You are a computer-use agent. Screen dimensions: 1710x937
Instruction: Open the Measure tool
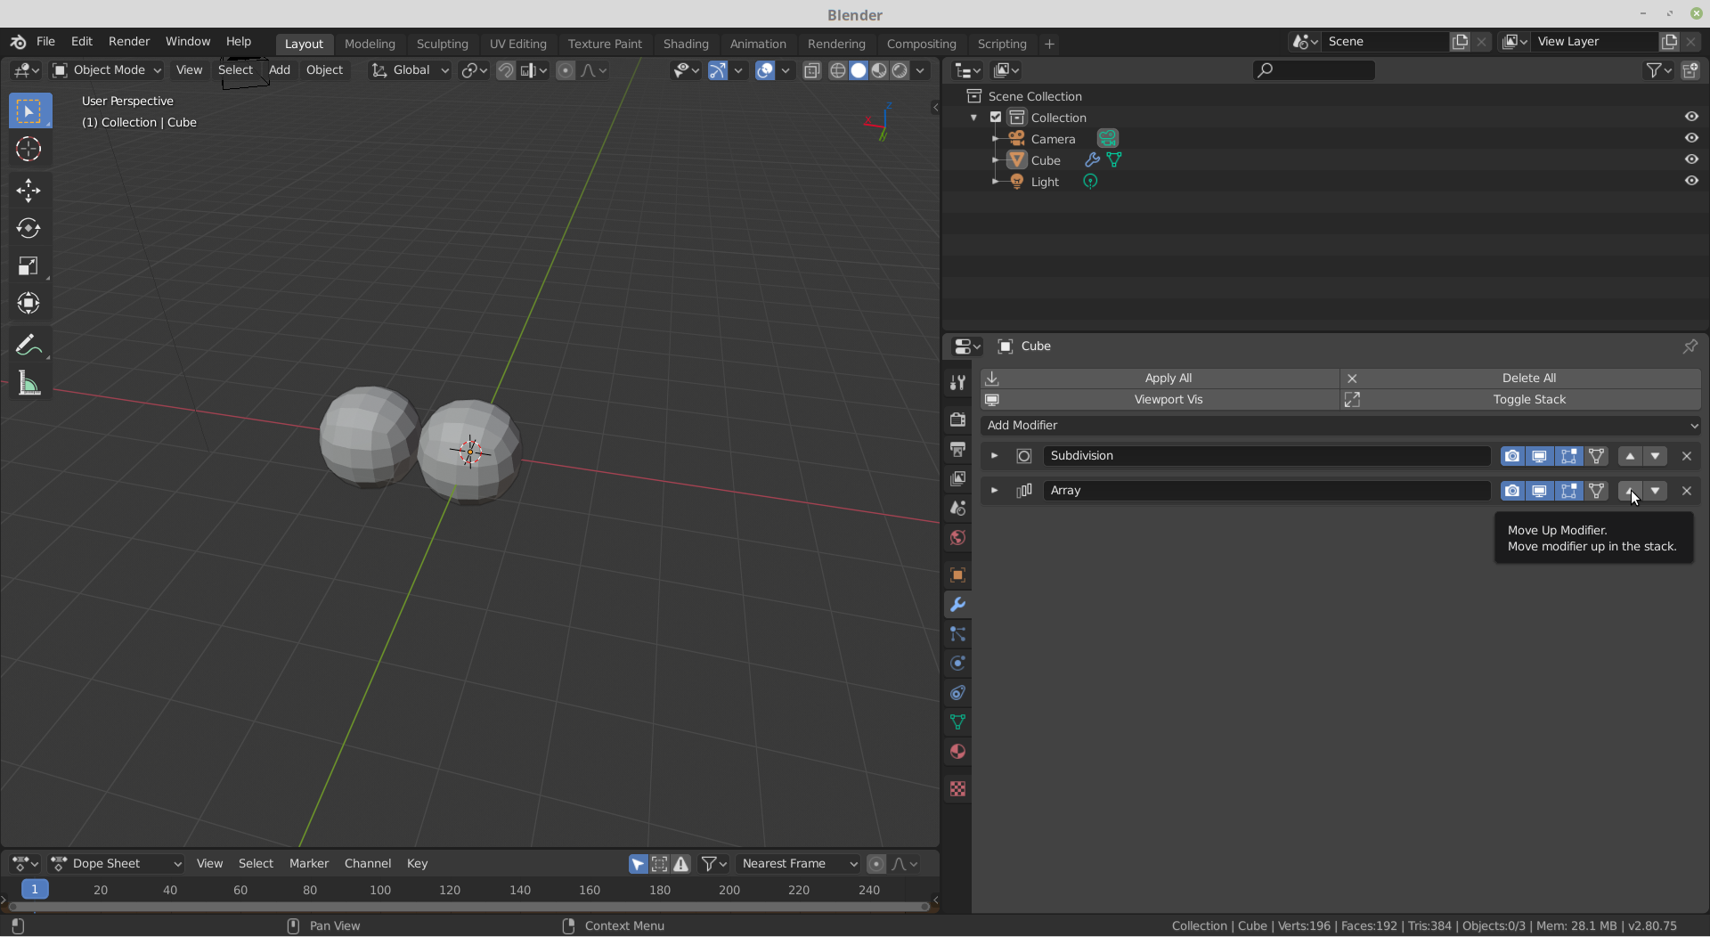coord(28,383)
